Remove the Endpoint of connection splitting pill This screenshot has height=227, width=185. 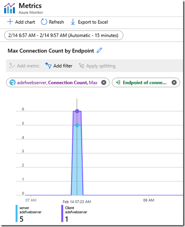pos(174,82)
